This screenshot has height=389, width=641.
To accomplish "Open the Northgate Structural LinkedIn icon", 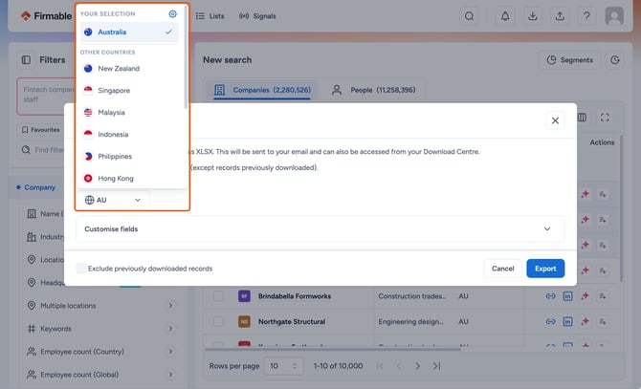I will coord(568,322).
